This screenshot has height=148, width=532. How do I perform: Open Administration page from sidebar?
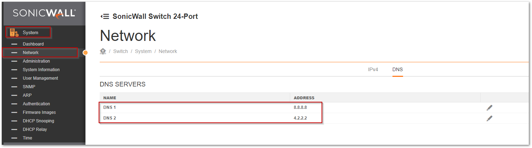tap(36, 61)
